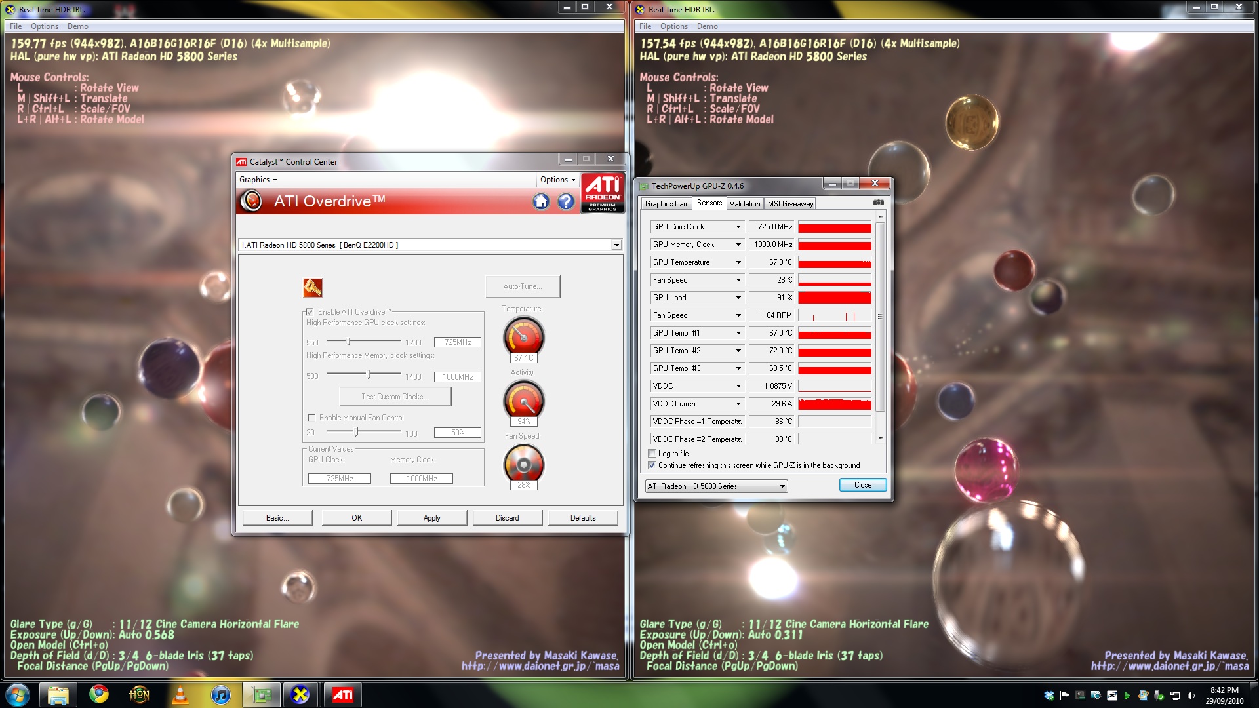This screenshot has width=1259, height=708.
Task: Open the Action Center flag tray icon
Action: pos(1064,696)
